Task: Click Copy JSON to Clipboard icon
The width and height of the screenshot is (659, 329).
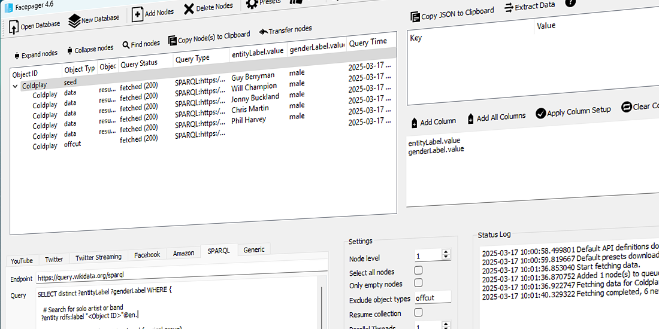Action: pos(415,16)
